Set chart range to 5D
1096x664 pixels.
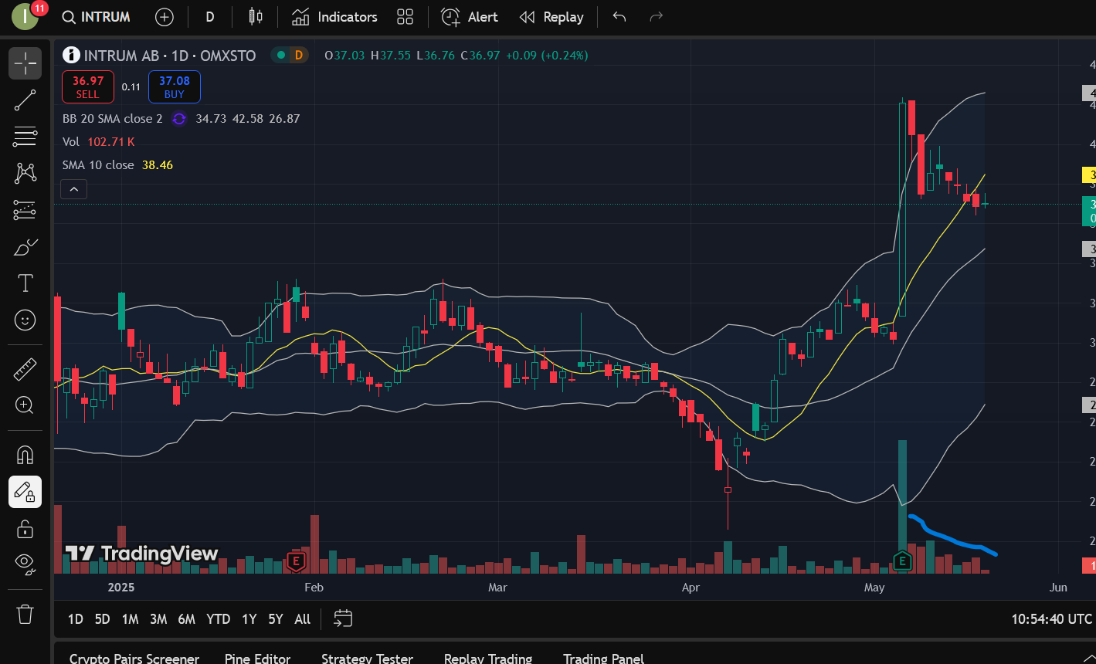(x=102, y=619)
